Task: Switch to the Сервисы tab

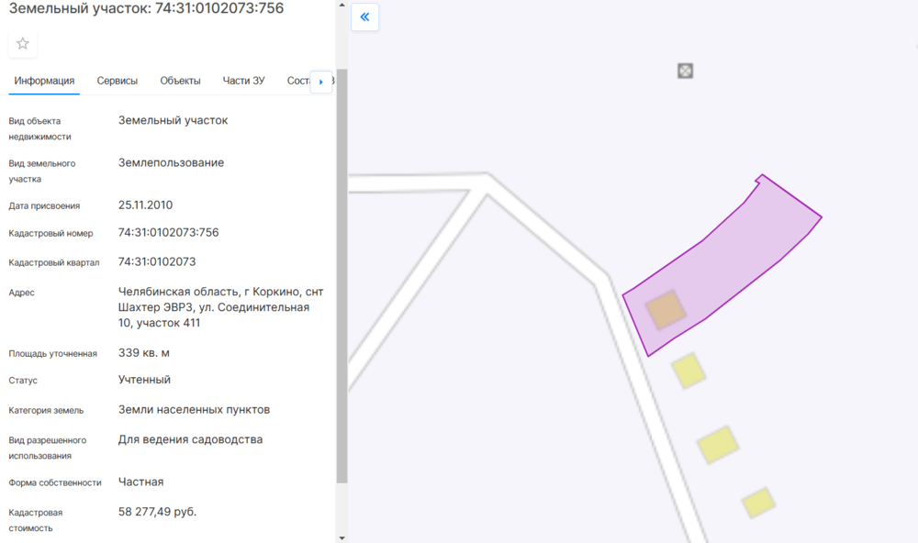Action: tap(118, 81)
